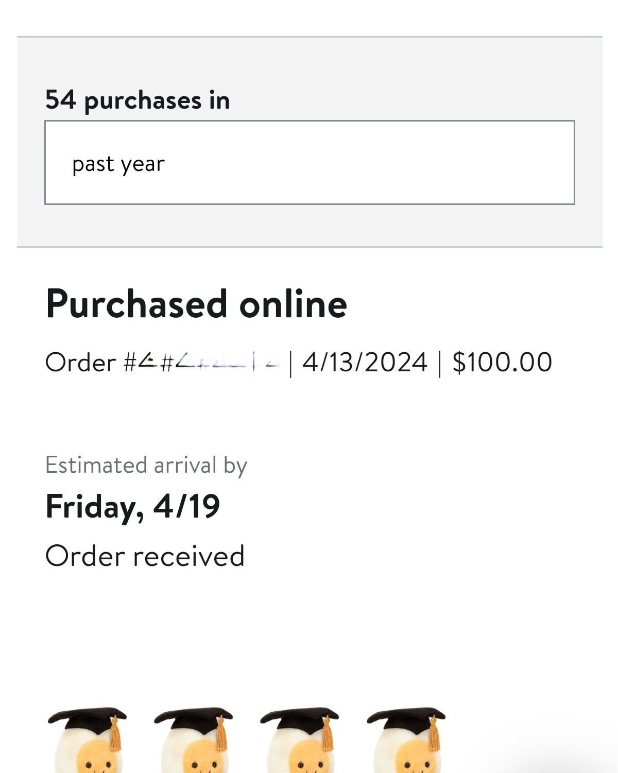
Task: Click the 4/13/2024 order date
Action: 365,362
